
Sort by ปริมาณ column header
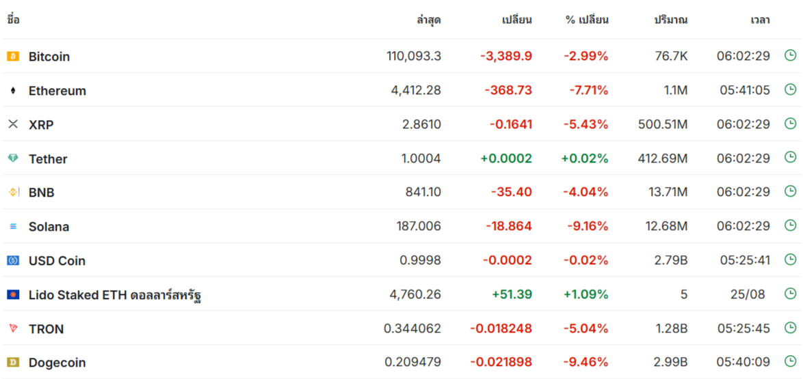click(x=670, y=20)
